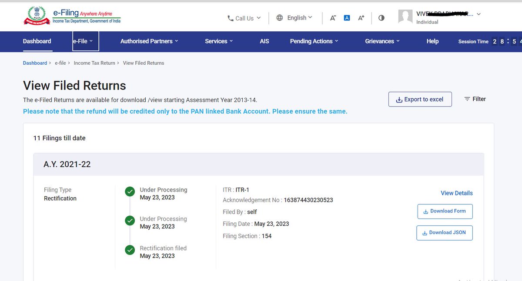Click the globe language icon
The height and width of the screenshot is (281, 522).
(x=280, y=18)
